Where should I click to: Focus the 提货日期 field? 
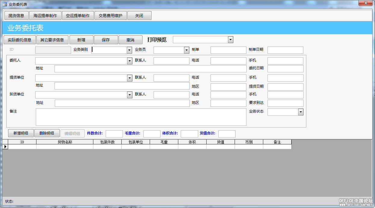[286, 87]
